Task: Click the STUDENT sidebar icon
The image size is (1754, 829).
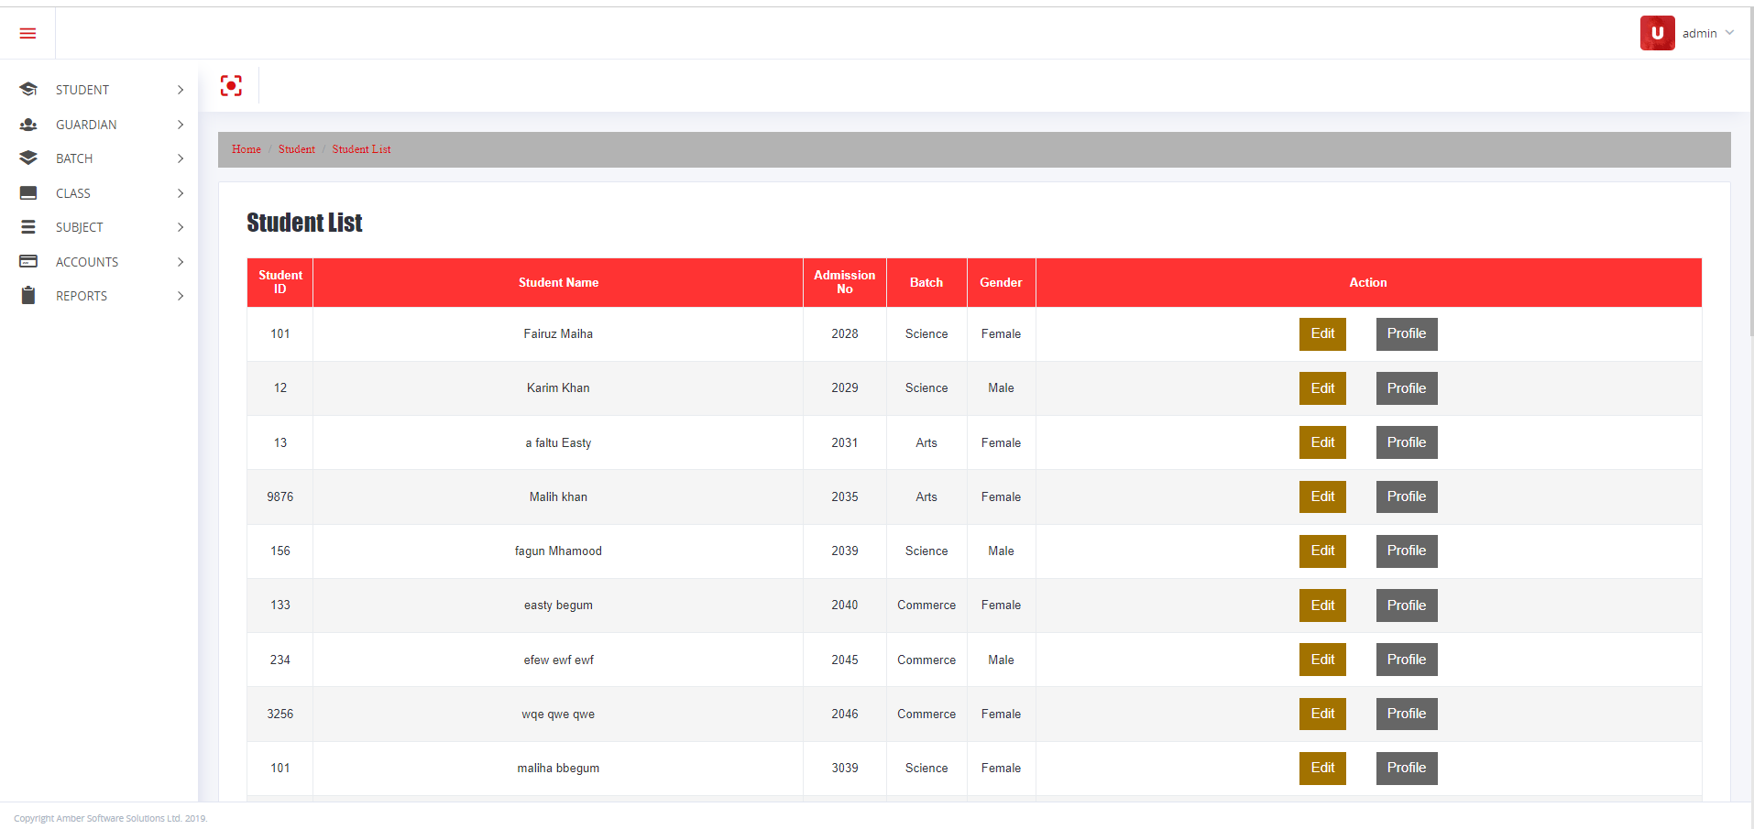Action: (x=27, y=89)
